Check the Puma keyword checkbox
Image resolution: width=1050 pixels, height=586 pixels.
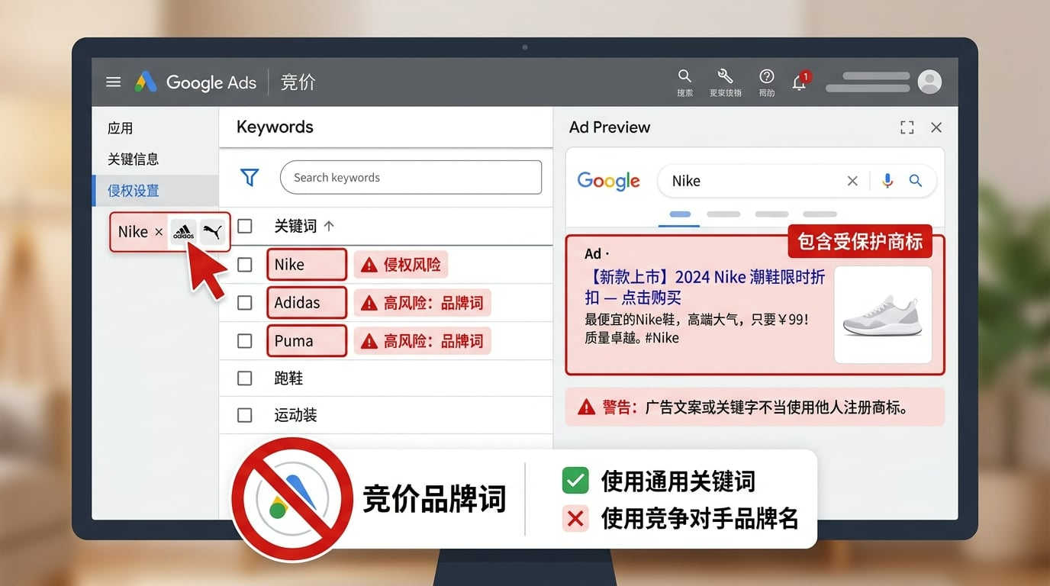point(244,341)
